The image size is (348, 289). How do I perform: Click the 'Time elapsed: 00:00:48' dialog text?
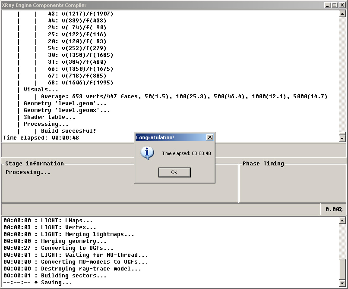(x=187, y=153)
